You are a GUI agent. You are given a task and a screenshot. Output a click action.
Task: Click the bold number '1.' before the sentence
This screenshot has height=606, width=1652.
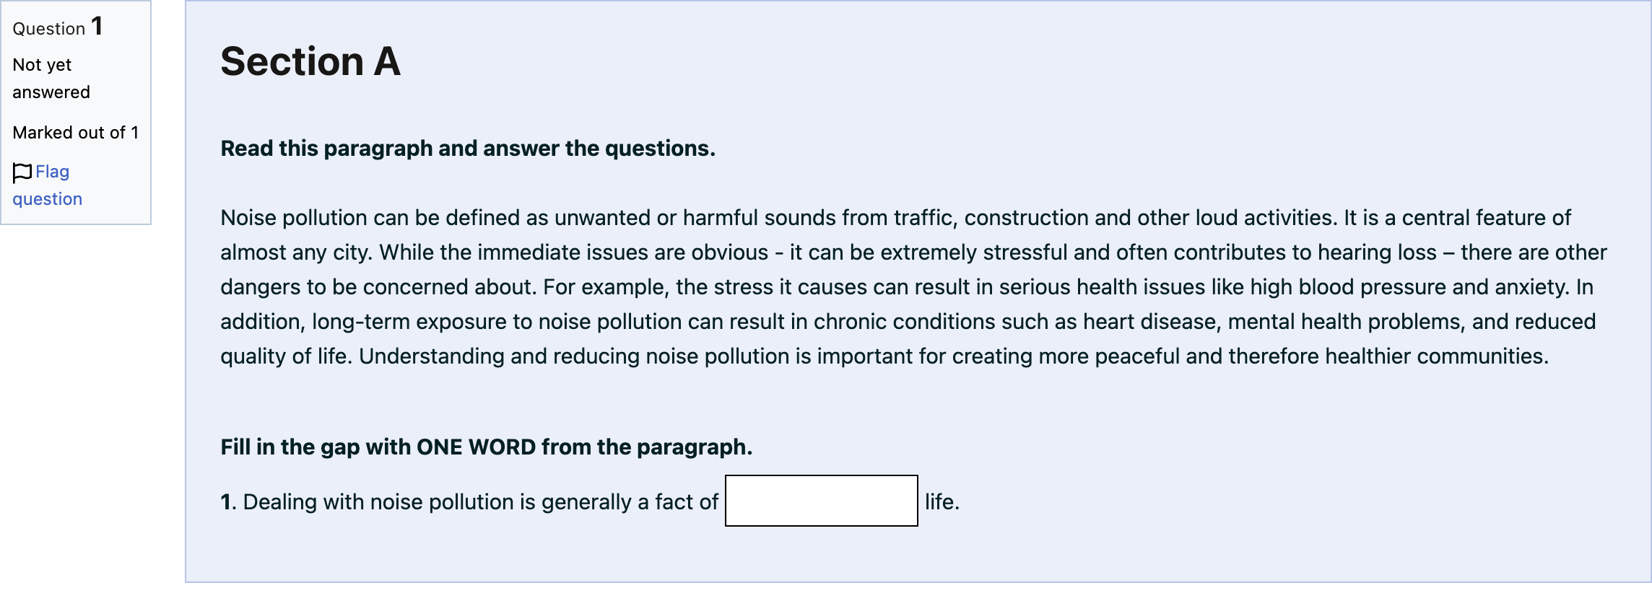pos(228,502)
